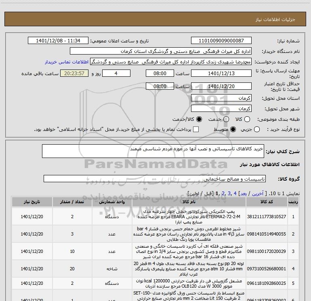The width and height of the screenshot is (311, 301).
Task: Open results page 3
Action: [x=229, y=194]
